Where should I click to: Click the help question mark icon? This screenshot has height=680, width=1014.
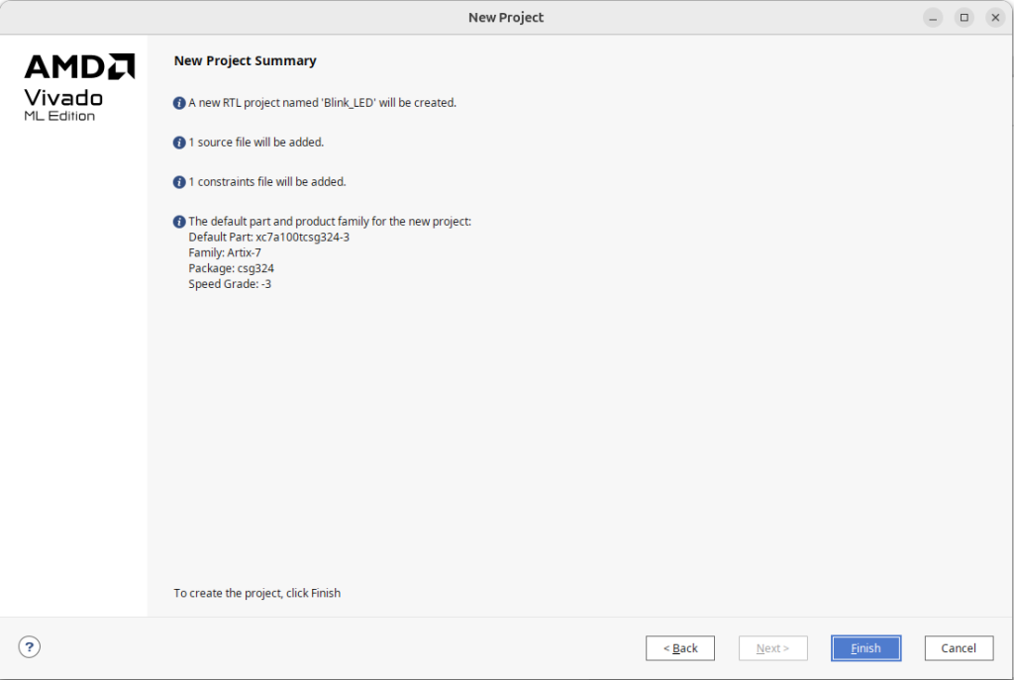pos(30,647)
